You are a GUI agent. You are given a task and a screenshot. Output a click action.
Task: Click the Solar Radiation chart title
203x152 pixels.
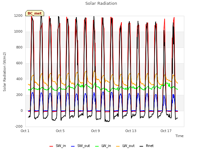pyautogui.click(x=101, y=3)
